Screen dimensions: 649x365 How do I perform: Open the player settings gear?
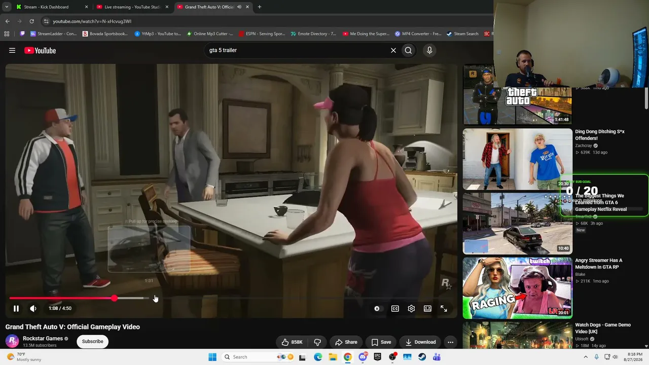click(411, 308)
